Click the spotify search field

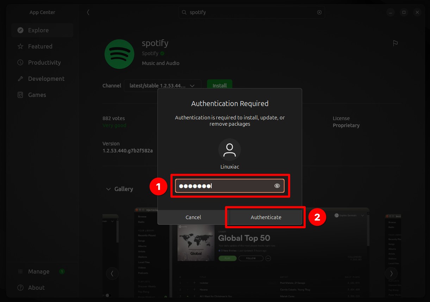pyautogui.click(x=252, y=12)
